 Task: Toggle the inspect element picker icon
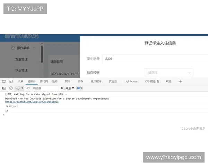[x=4, y=82]
